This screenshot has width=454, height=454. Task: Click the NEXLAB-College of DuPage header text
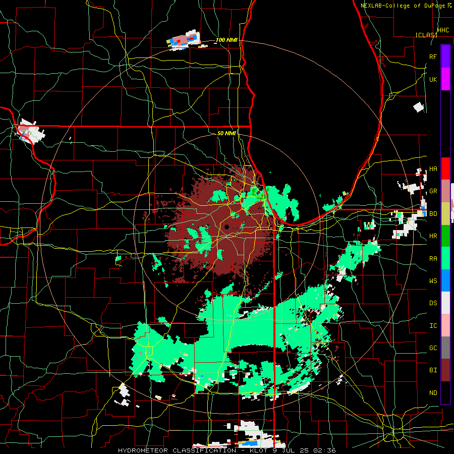click(403, 6)
